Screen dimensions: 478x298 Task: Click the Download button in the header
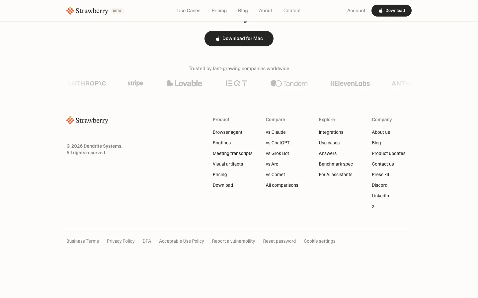tap(391, 11)
